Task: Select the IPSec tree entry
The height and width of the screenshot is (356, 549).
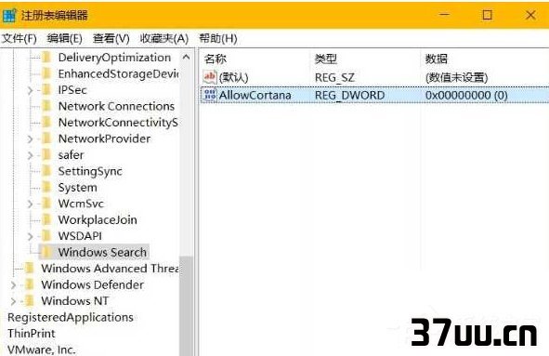Action: coord(72,90)
